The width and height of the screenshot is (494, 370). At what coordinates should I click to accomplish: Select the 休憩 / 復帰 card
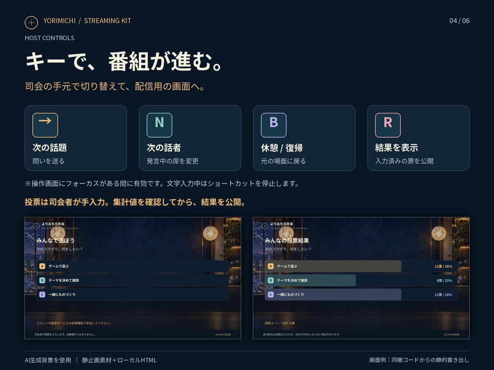pyautogui.click(x=304, y=138)
